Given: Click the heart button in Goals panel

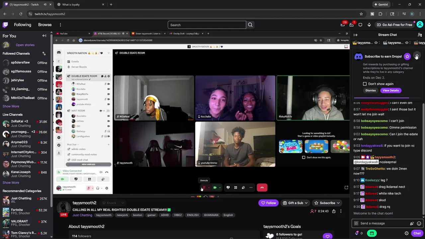Looking at the screenshot, I should [327, 236].
